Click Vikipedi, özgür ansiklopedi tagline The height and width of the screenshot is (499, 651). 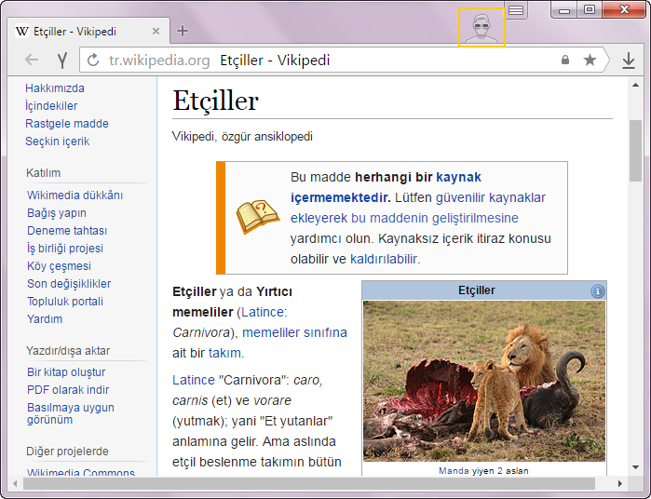tap(242, 137)
